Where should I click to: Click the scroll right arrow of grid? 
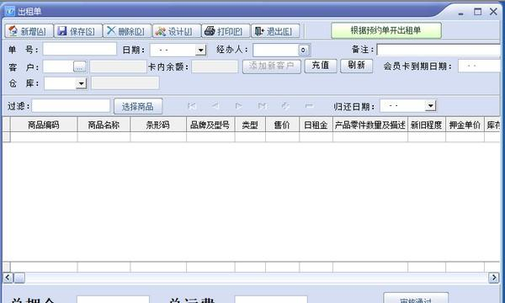coord(494,278)
